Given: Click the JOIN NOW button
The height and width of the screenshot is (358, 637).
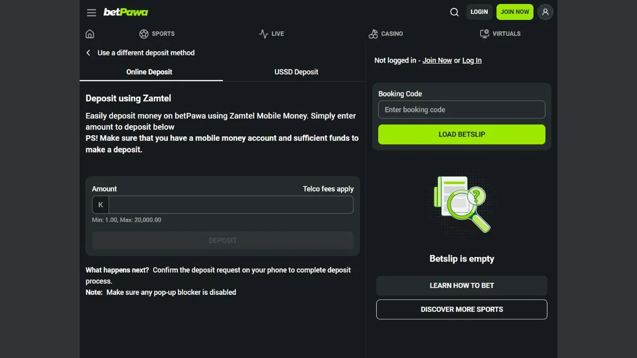Looking at the screenshot, I should point(515,12).
